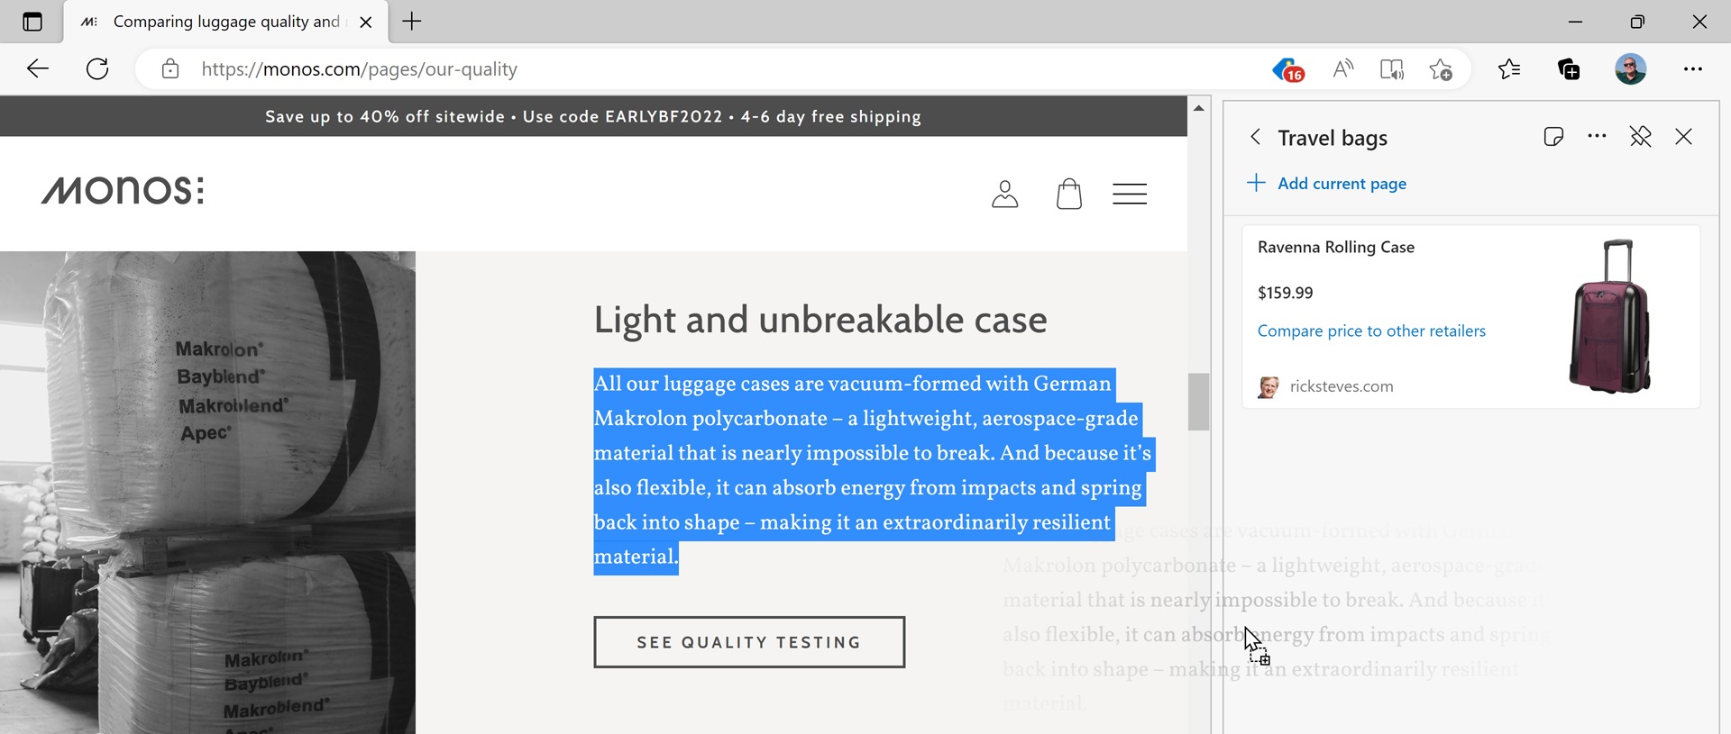Enter Immersive Reader view
Image resolution: width=1731 pixels, height=734 pixels.
click(x=1391, y=69)
